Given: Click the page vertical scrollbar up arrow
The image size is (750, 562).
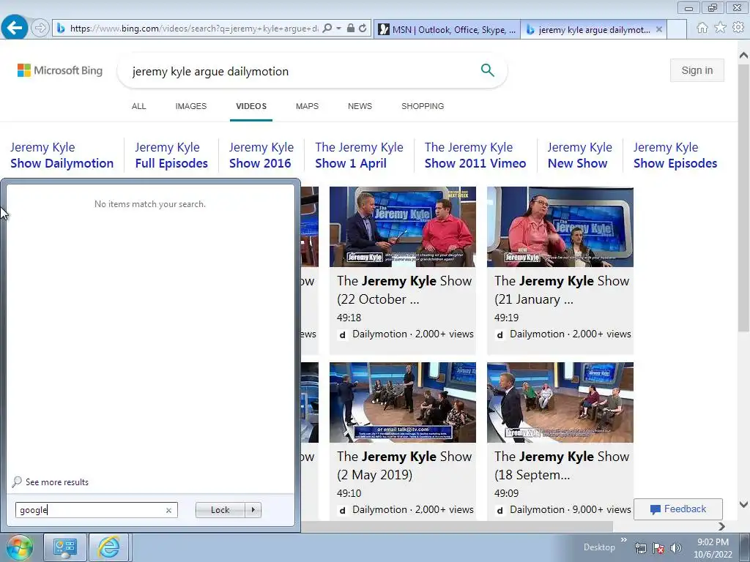Looking at the screenshot, I should point(743,56).
